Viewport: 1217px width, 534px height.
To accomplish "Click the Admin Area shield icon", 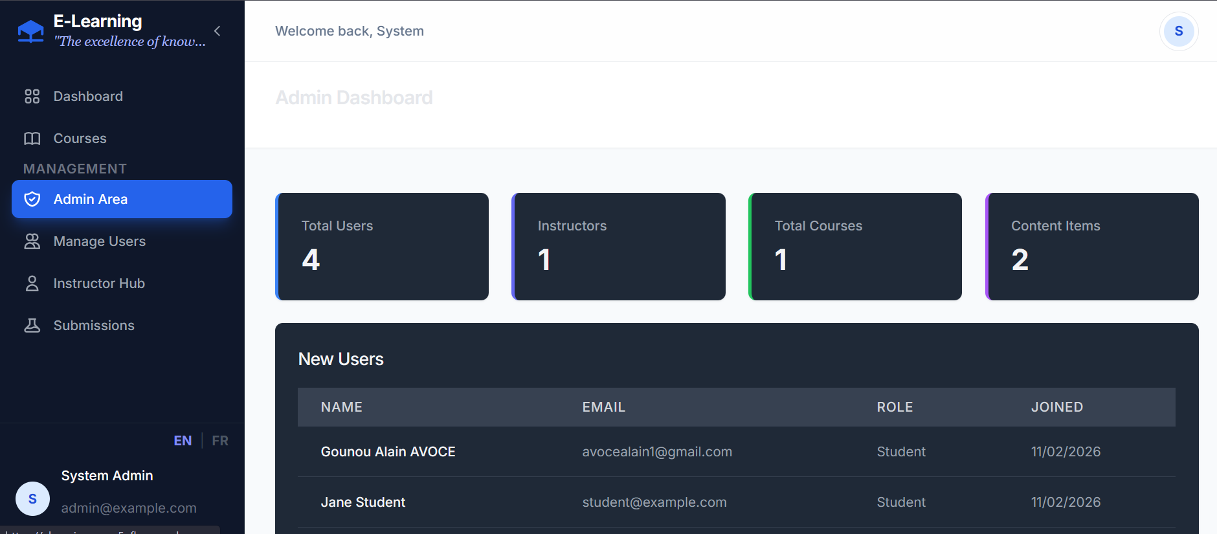I will (x=32, y=199).
